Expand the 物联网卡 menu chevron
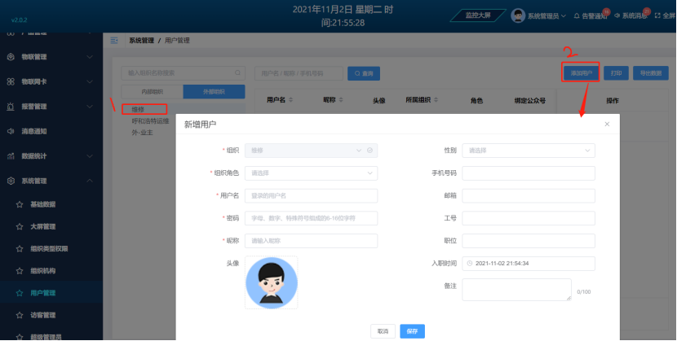Viewport: 677px width, 341px height. point(90,82)
